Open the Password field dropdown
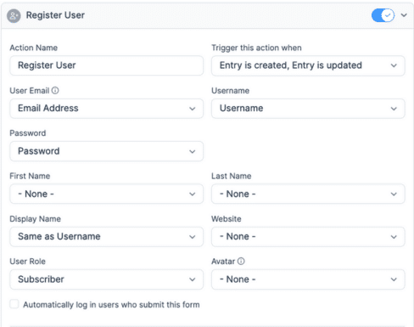The image size is (414, 327). tap(106, 151)
